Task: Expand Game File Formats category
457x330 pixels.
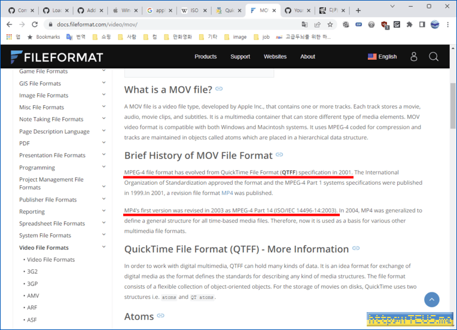Action: [103, 71]
